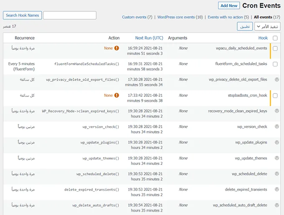Screen dimensions: 284x215
Task: Click next run time 19:30:54 2021-08-21
Action: point(145,205)
